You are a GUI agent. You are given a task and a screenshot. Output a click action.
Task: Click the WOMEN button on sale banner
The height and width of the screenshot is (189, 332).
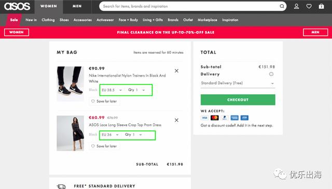(17, 32)
